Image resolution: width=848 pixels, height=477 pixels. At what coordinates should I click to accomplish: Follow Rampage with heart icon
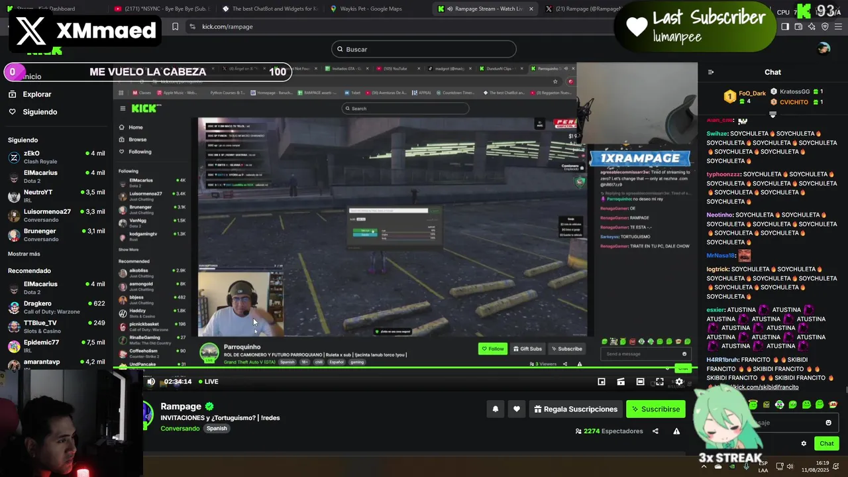click(517, 409)
